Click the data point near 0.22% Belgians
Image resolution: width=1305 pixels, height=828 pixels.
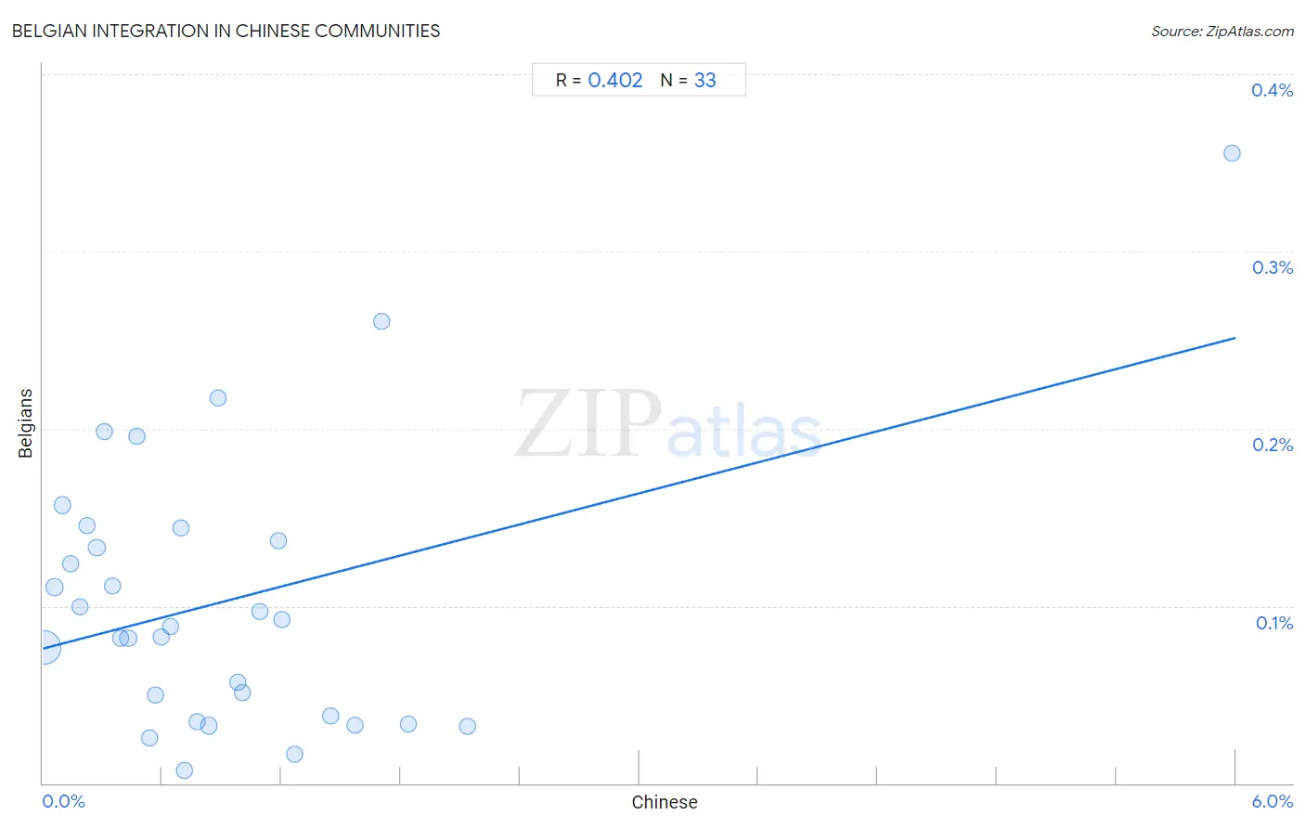pos(218,398)
